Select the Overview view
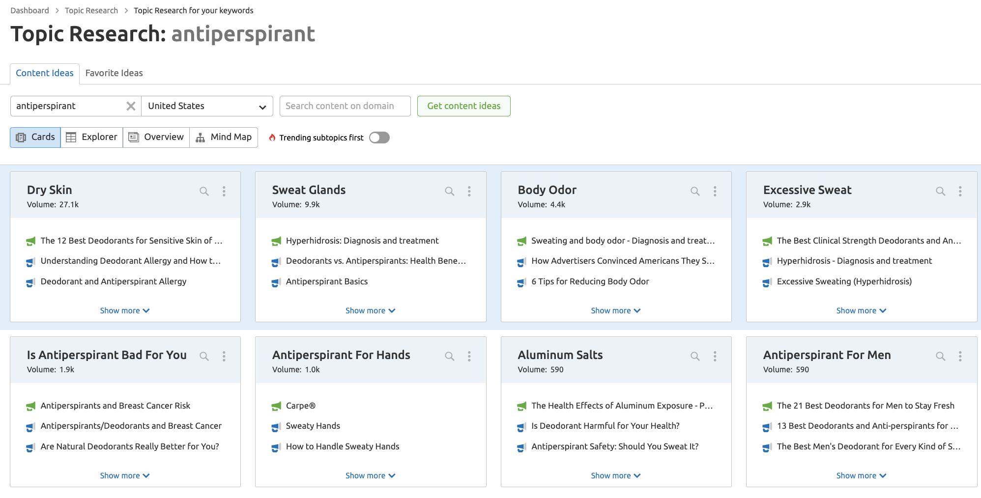Viewport: 981px width, 498px height. (x=156, y=137)
